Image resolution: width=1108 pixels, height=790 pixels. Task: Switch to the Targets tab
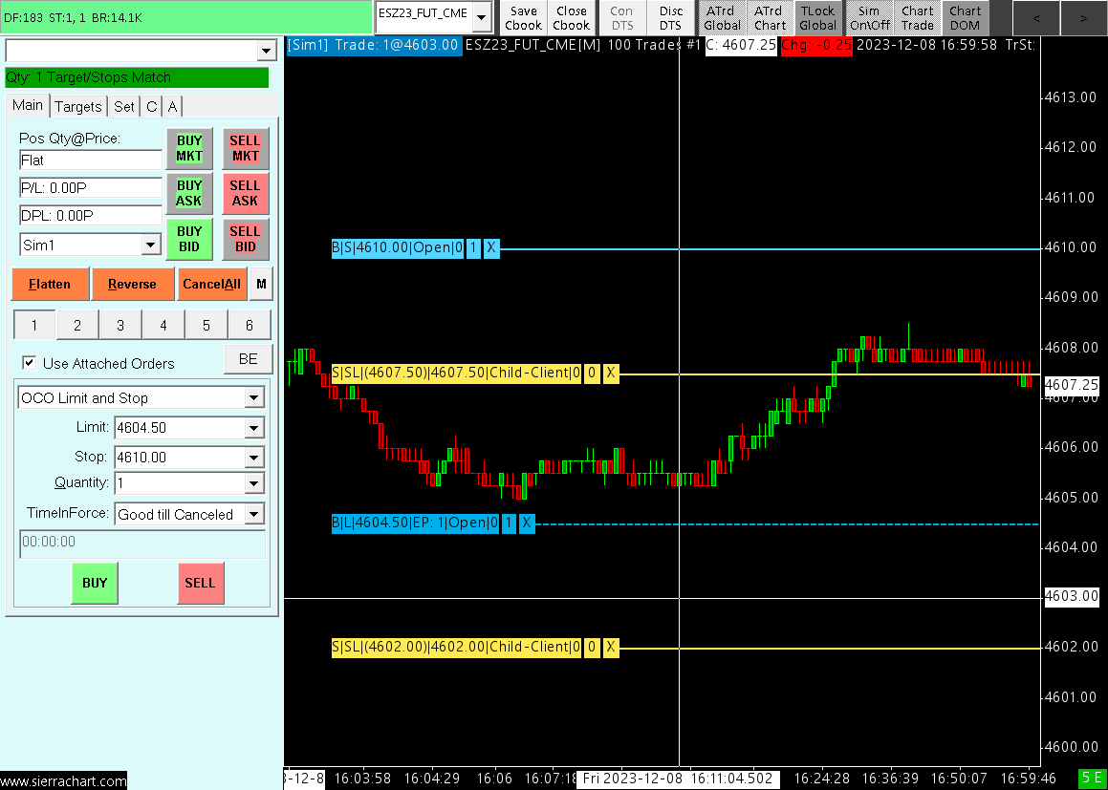click(77, 107)
